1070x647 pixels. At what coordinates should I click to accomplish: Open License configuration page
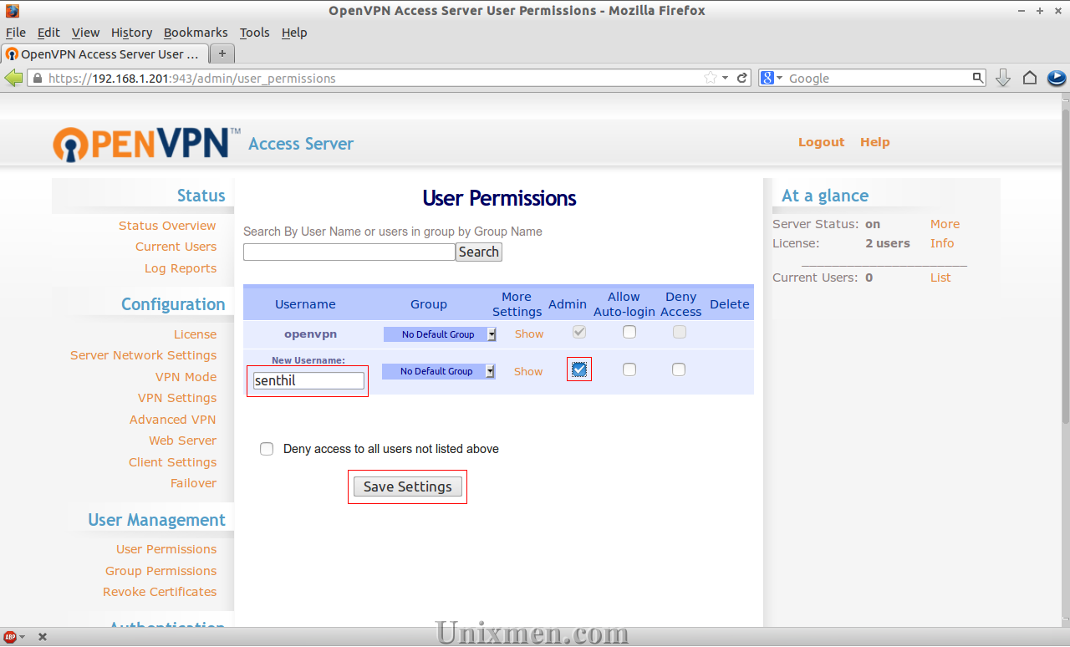(x=195, y=334)
